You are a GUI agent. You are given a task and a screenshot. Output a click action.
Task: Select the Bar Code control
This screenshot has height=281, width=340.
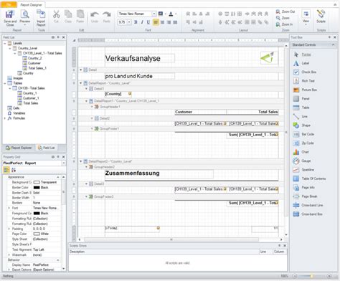[x=308, y=134]
